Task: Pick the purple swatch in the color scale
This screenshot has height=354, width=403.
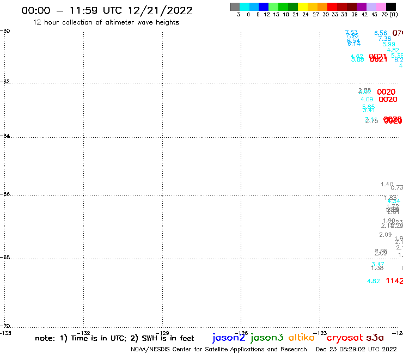Action: click(x=362, y=7)
